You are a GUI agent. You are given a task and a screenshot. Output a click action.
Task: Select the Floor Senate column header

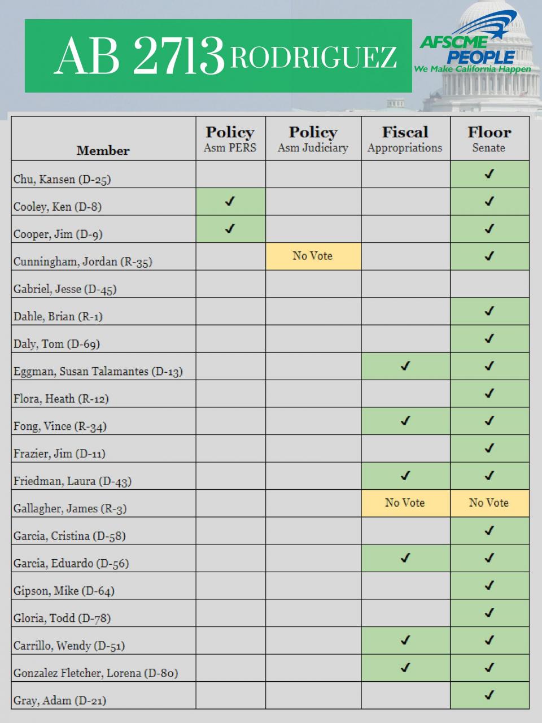tap(490, 139)
